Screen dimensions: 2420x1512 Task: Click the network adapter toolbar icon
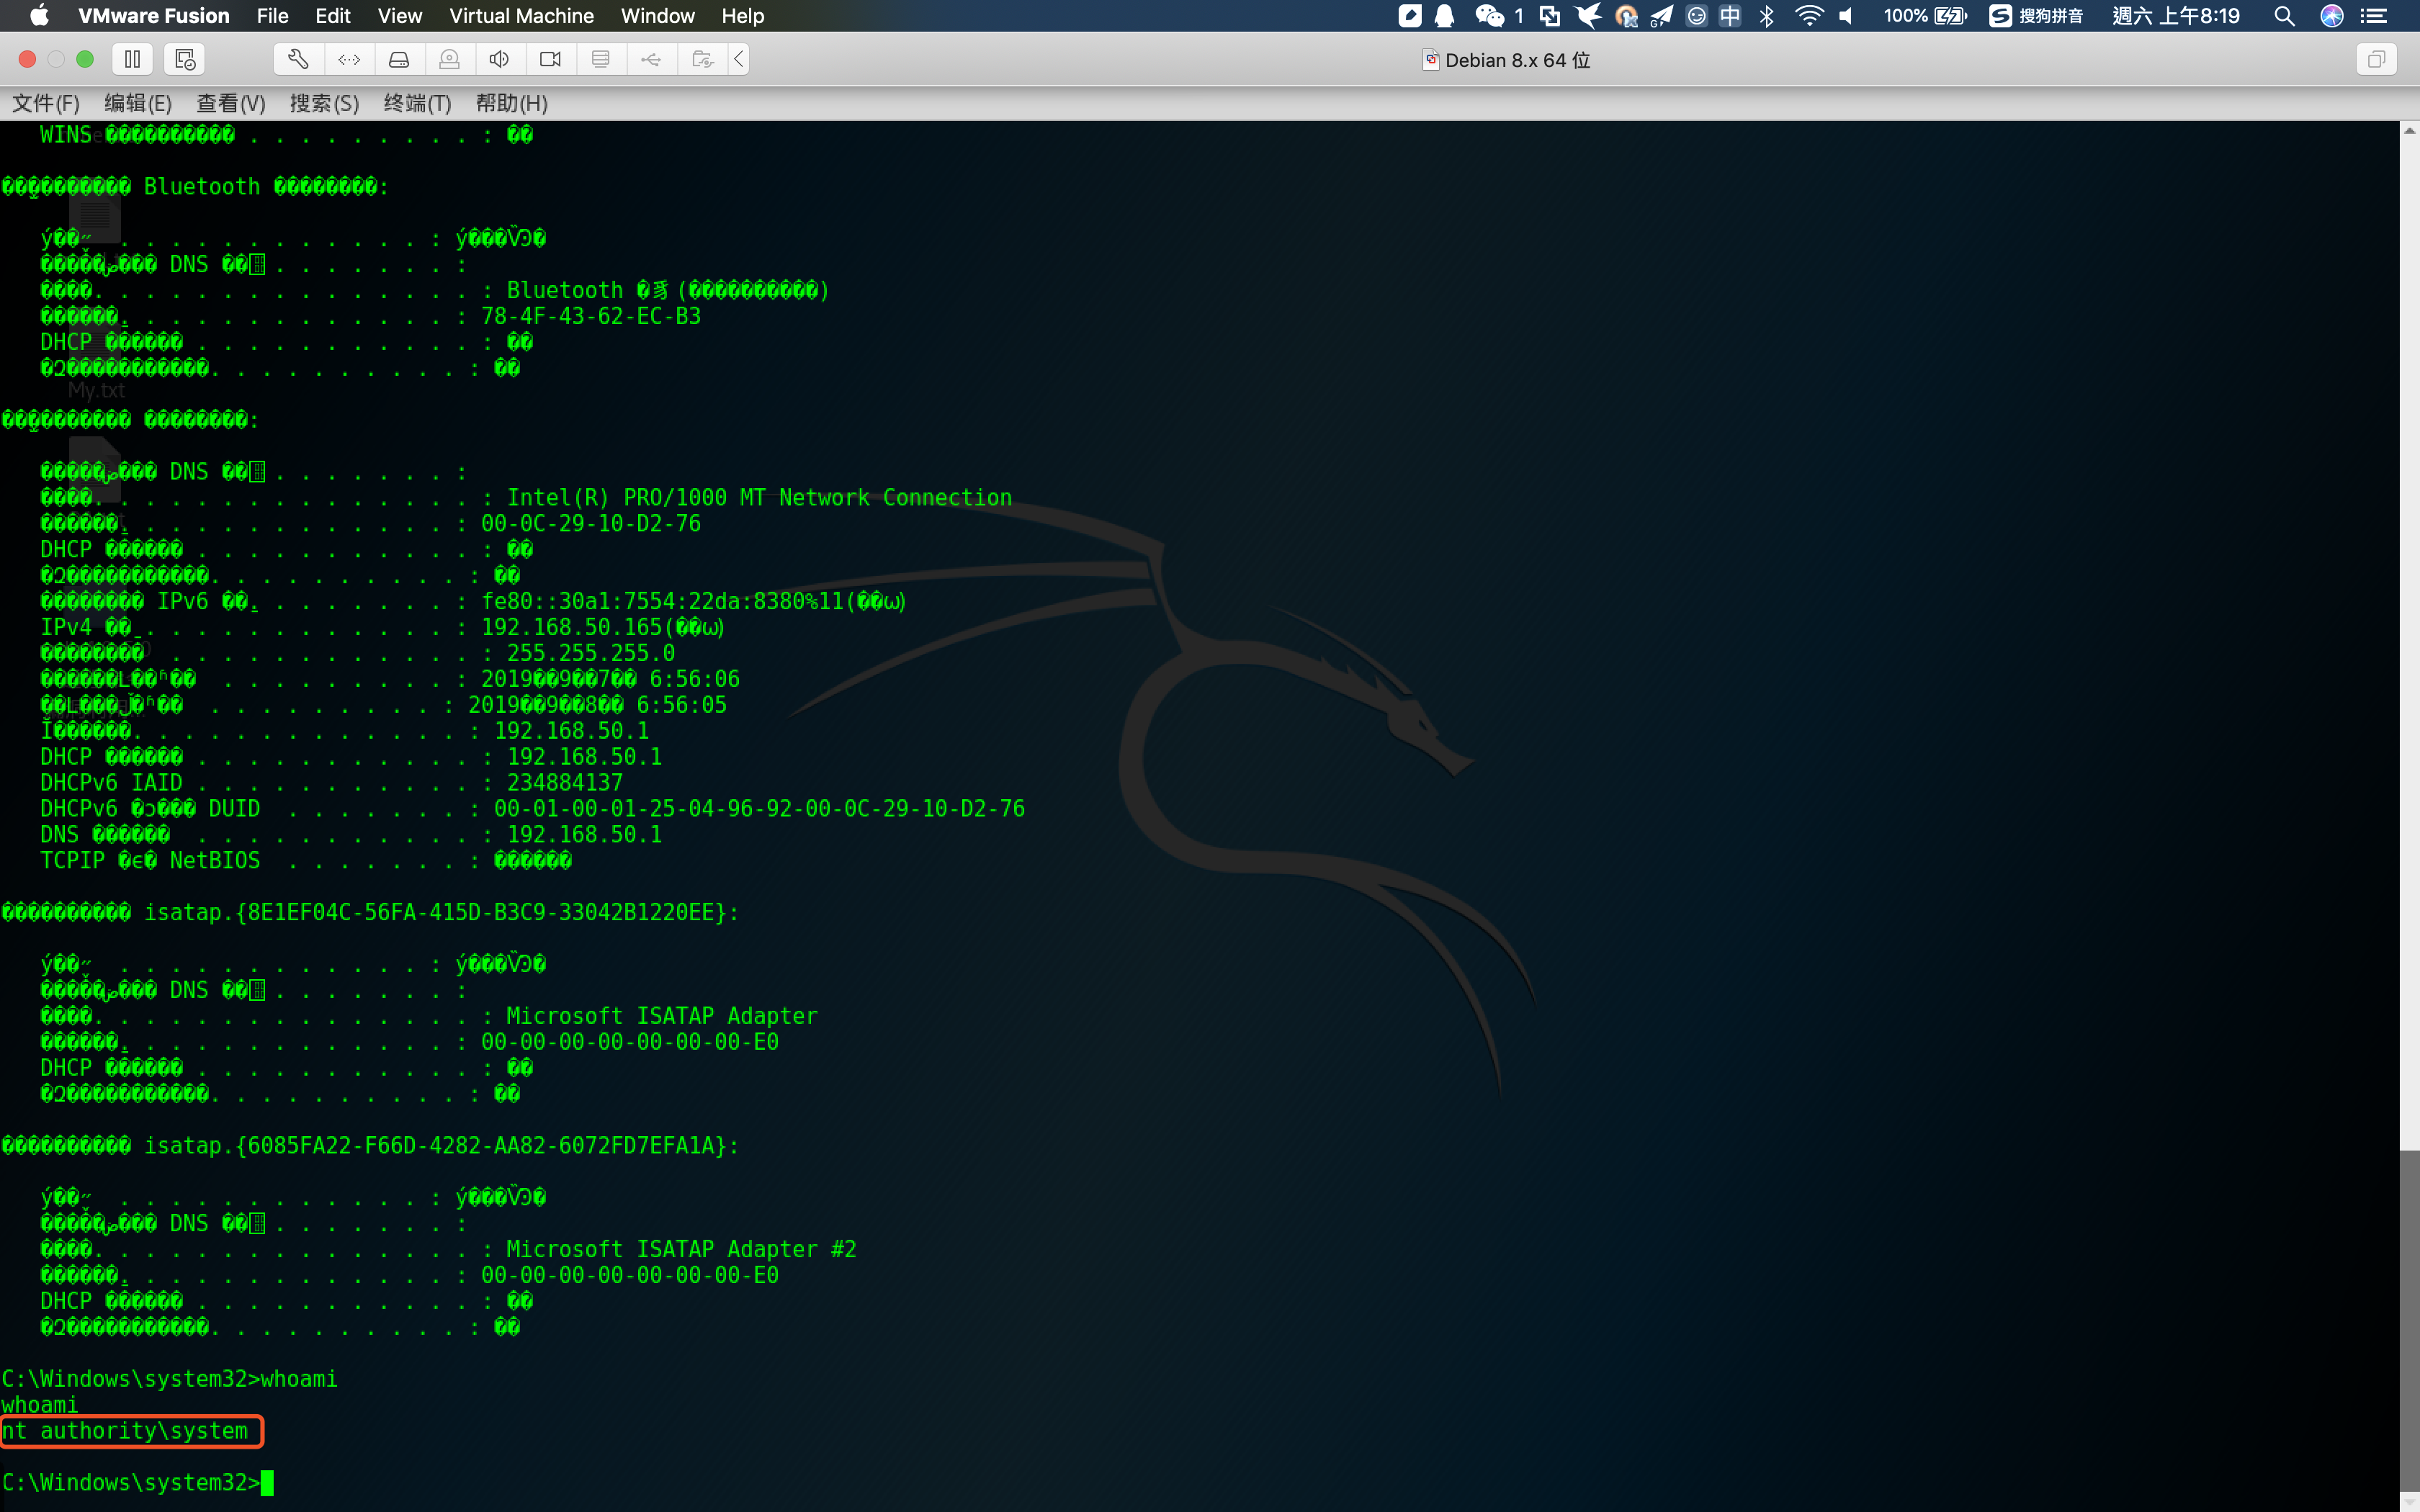pos(349,59)
